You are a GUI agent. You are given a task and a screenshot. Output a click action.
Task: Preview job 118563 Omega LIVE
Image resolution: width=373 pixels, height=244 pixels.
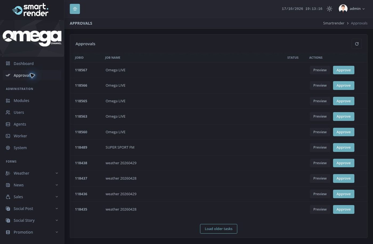click(320, 116)
